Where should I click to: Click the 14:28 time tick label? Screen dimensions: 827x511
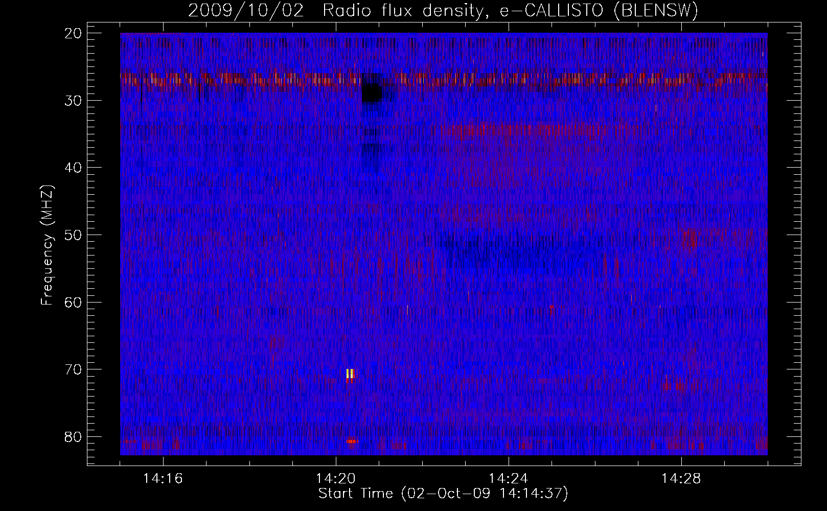pos(681,479)
